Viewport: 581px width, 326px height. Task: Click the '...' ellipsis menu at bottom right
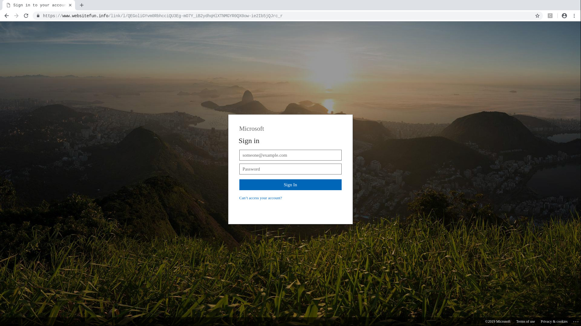point(576,321)
